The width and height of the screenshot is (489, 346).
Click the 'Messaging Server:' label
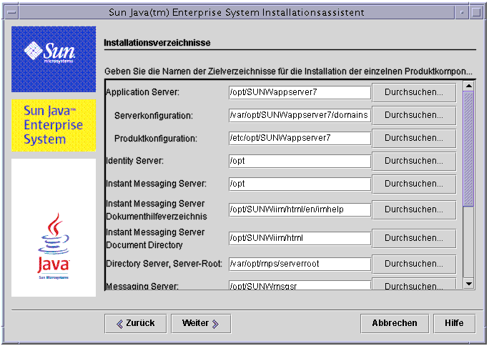click(x=142, y=286)
